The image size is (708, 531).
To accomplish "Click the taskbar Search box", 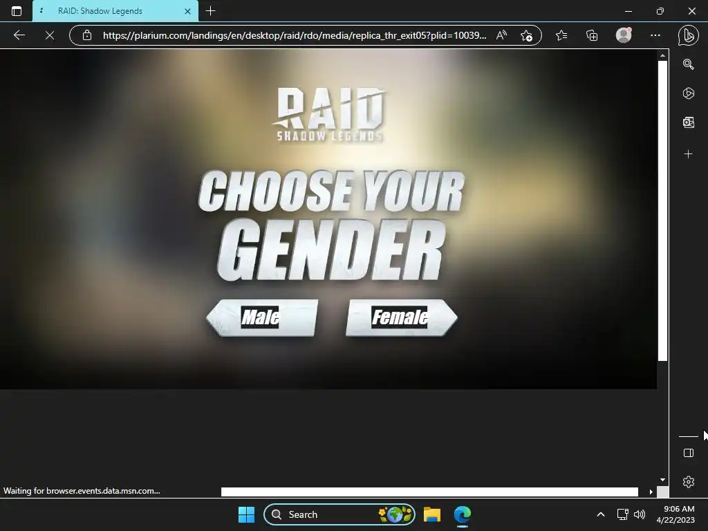I will (339, 514).
